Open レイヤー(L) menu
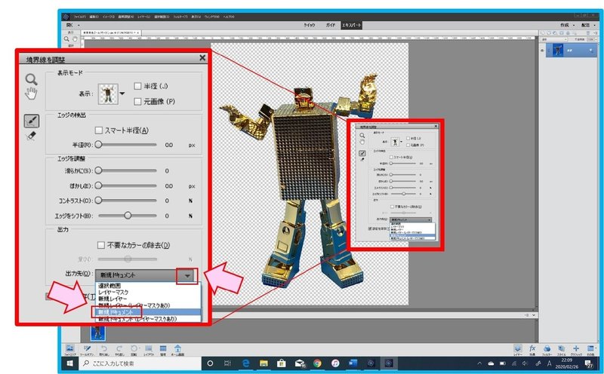 (144, 17)
